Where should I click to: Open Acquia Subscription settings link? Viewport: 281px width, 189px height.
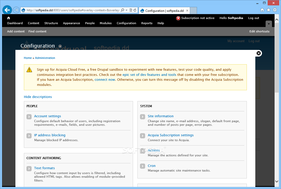[x=171, y=135]
